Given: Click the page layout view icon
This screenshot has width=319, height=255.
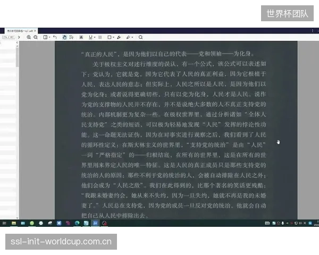Looking at the screenshot, I should point(45,37).
